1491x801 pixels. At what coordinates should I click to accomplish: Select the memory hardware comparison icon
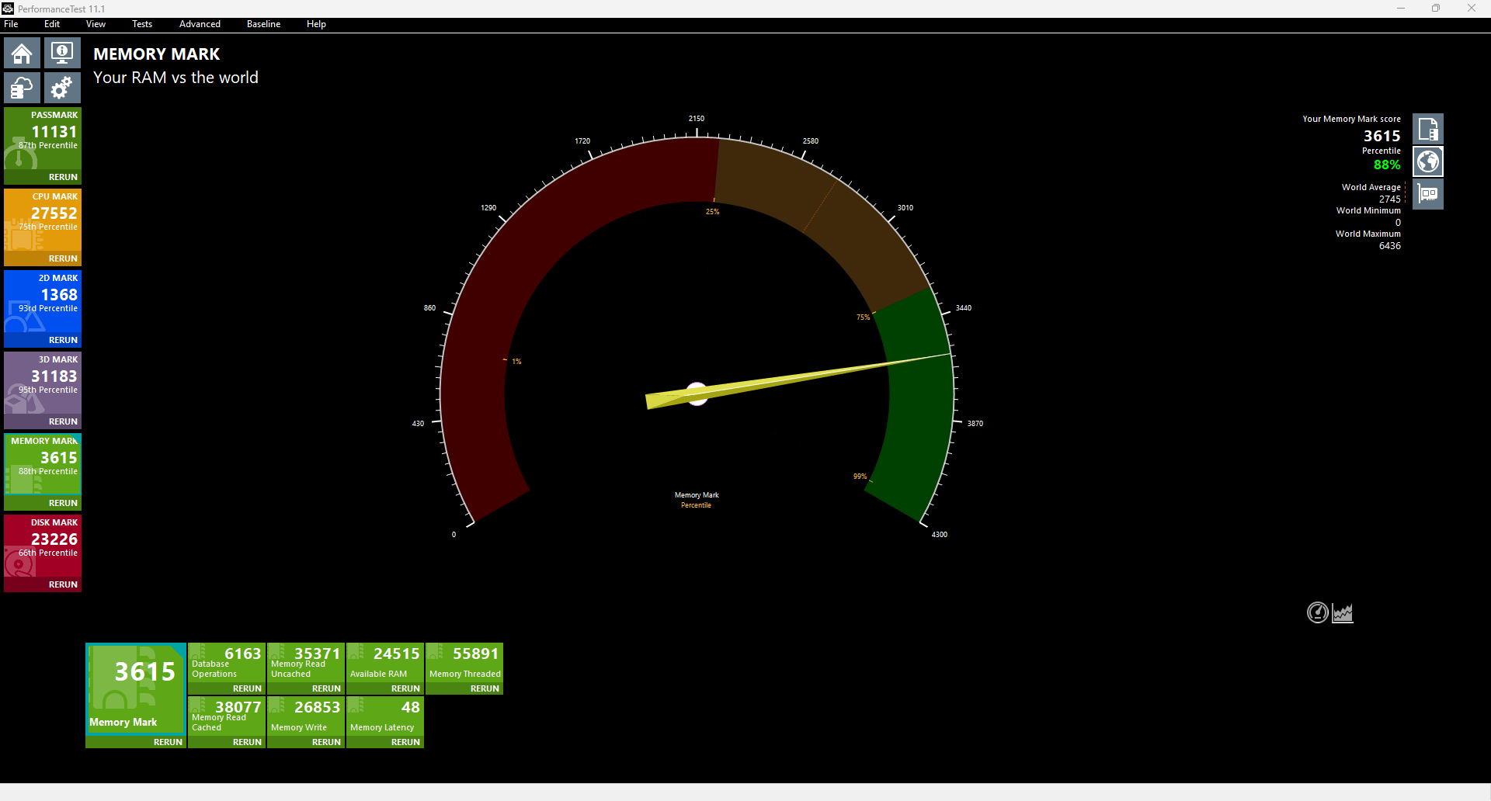point(1427,194)
